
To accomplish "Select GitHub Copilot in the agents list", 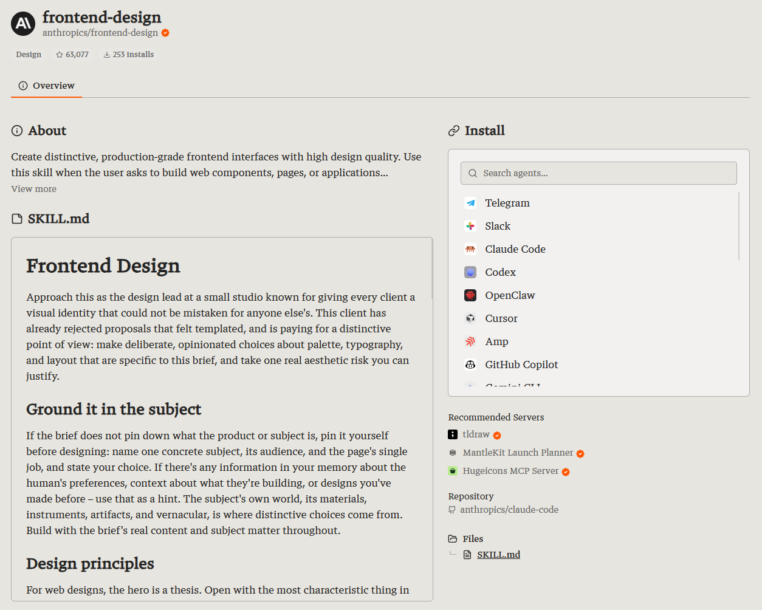I will coord(598,365).
